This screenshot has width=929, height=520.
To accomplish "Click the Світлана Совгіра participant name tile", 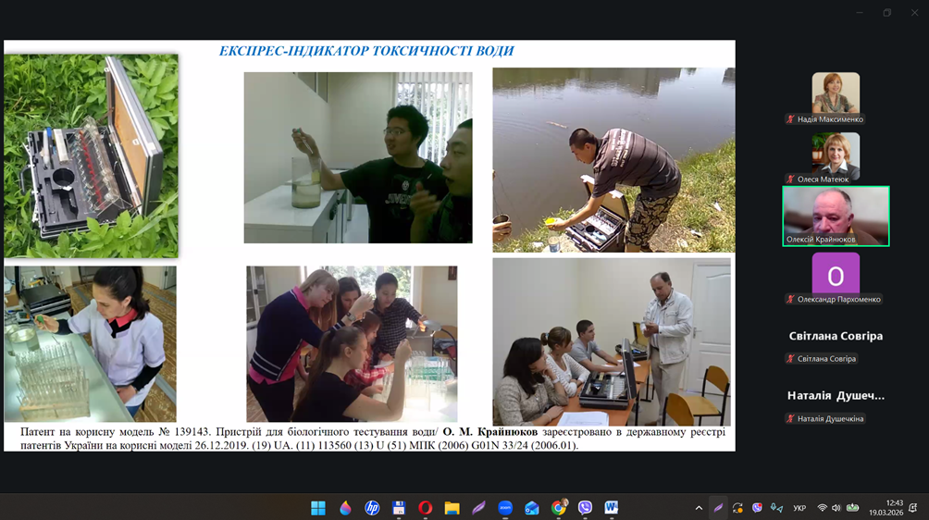I will click(836, 336).
